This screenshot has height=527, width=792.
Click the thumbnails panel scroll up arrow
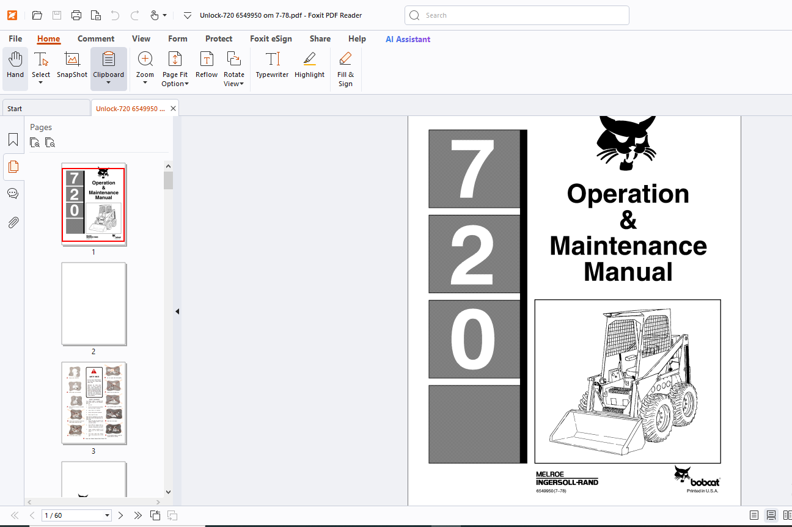tap(169, 165)
